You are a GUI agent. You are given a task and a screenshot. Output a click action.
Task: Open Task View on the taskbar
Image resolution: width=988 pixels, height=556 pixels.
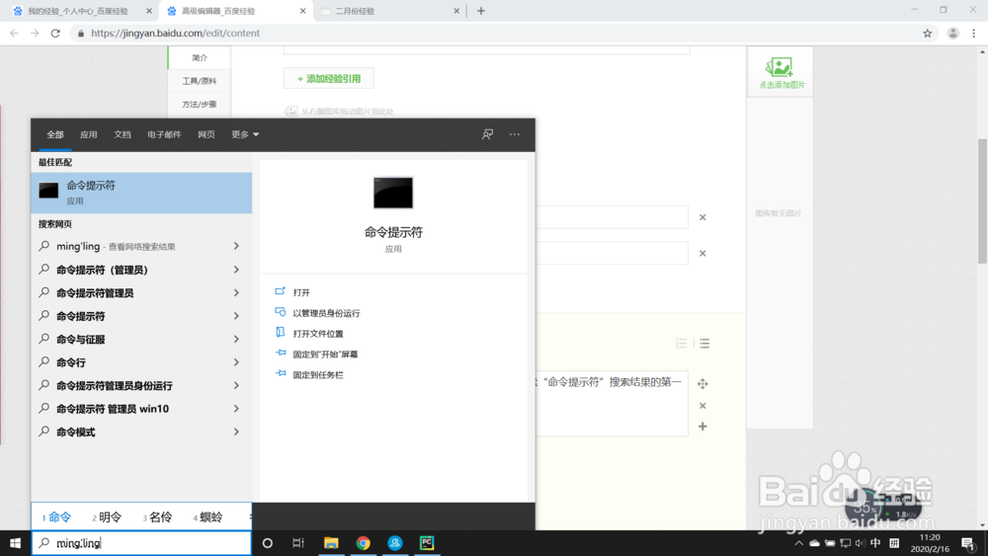pyautogui.click(x=298, y=543)
